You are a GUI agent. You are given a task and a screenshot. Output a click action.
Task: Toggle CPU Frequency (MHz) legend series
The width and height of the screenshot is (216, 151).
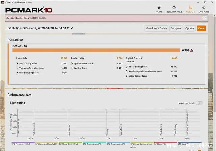tap(23, 143)
